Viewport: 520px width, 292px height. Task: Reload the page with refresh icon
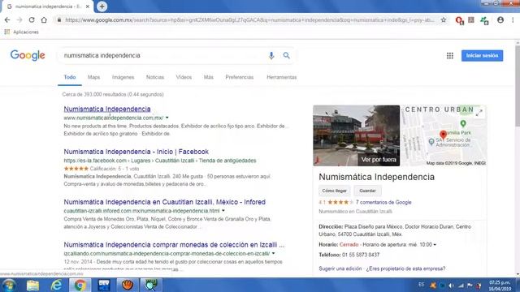(x=32, y=19)
